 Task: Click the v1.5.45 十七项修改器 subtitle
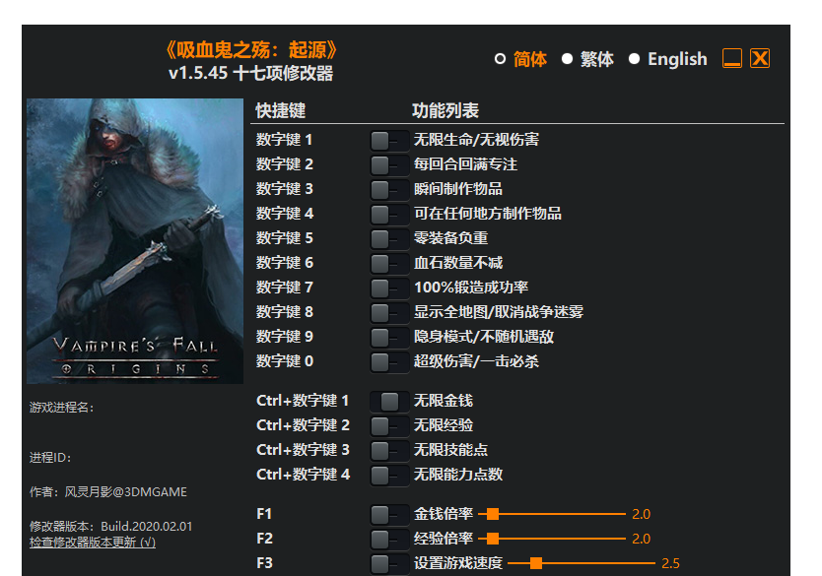251,73
